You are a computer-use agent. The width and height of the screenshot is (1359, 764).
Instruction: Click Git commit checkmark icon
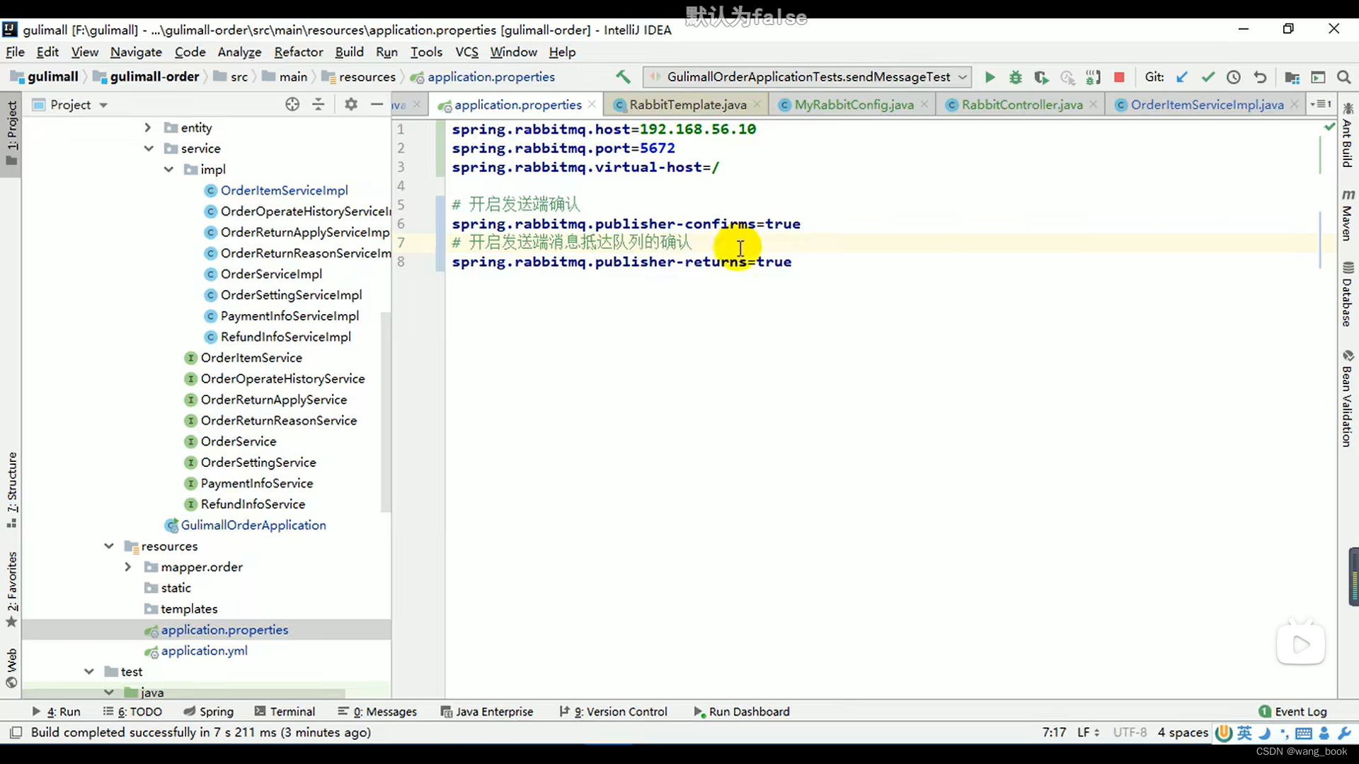[x=1208, y=77]
